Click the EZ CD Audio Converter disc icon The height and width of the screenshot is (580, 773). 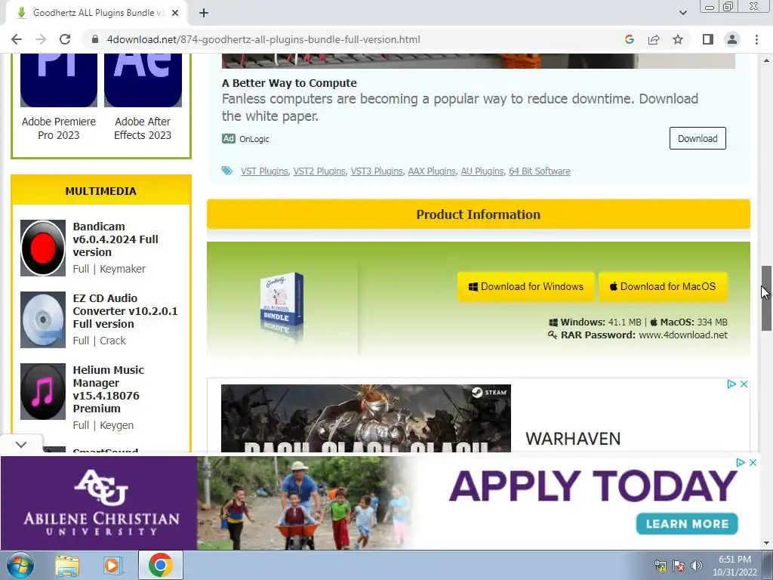click(43, 319)
